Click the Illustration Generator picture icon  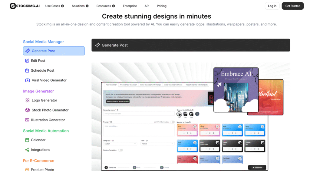pos(27,120)
